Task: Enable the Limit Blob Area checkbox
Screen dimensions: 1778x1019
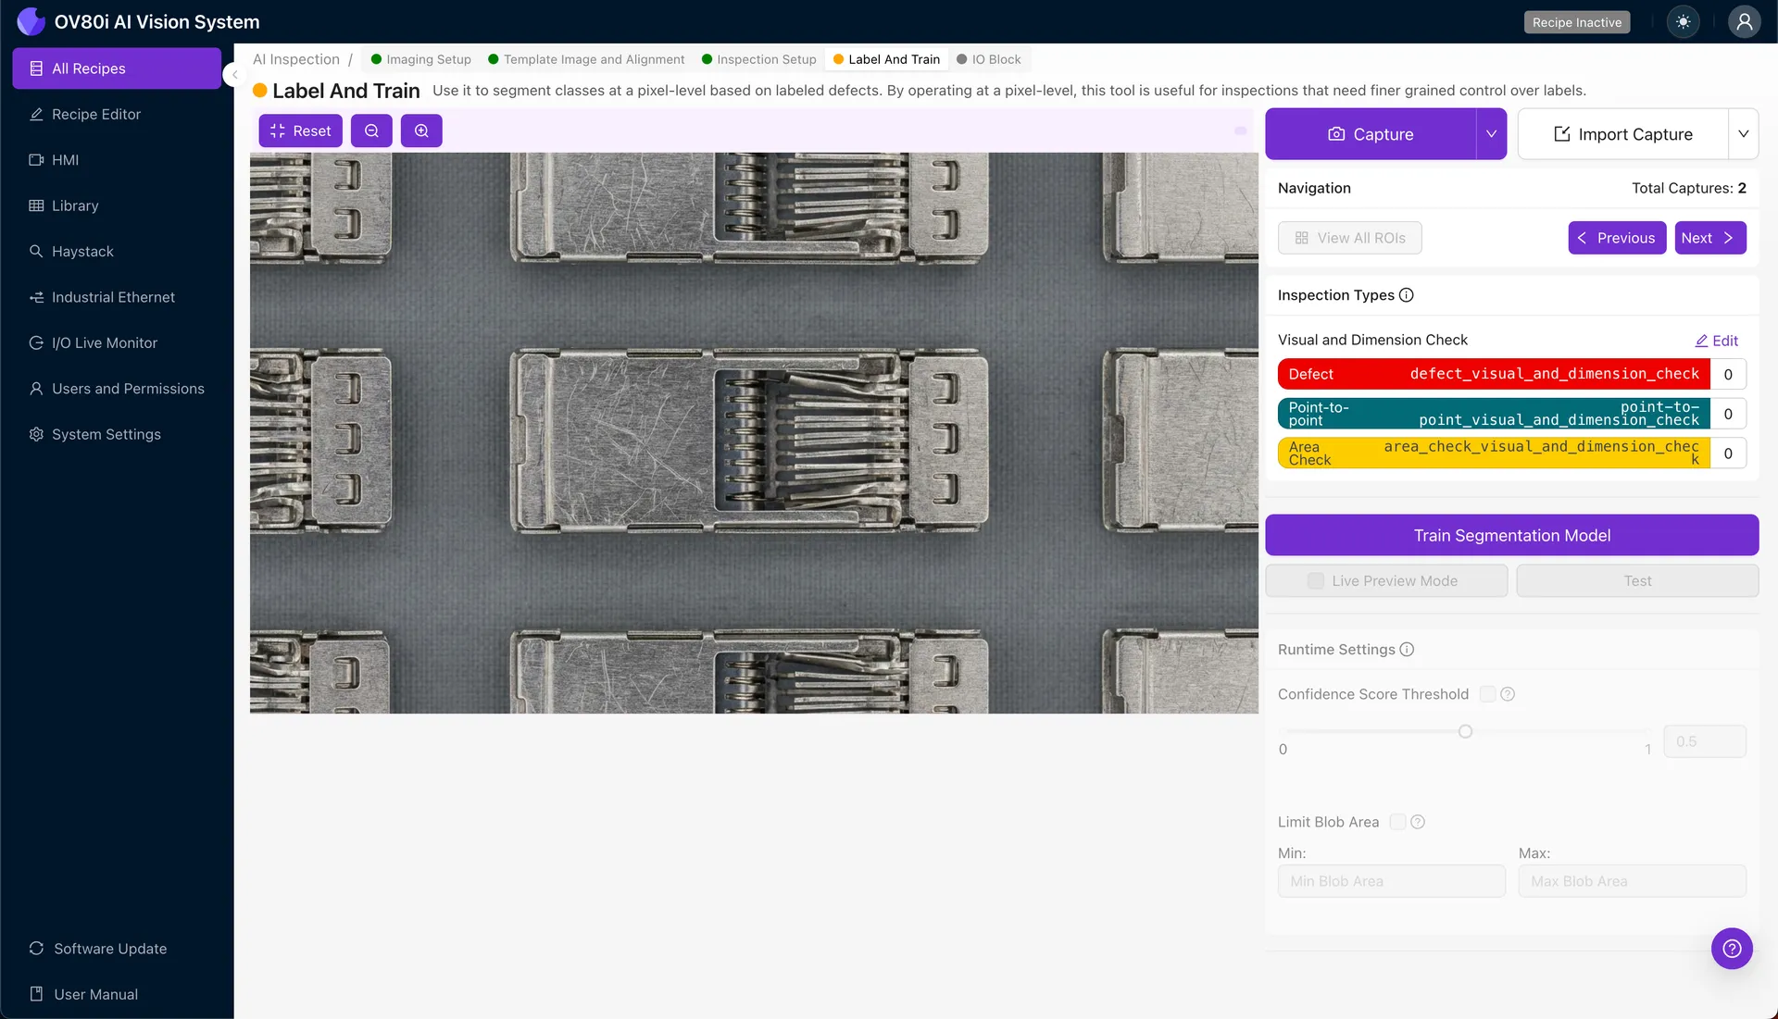Action: [x=1397, y=822]
